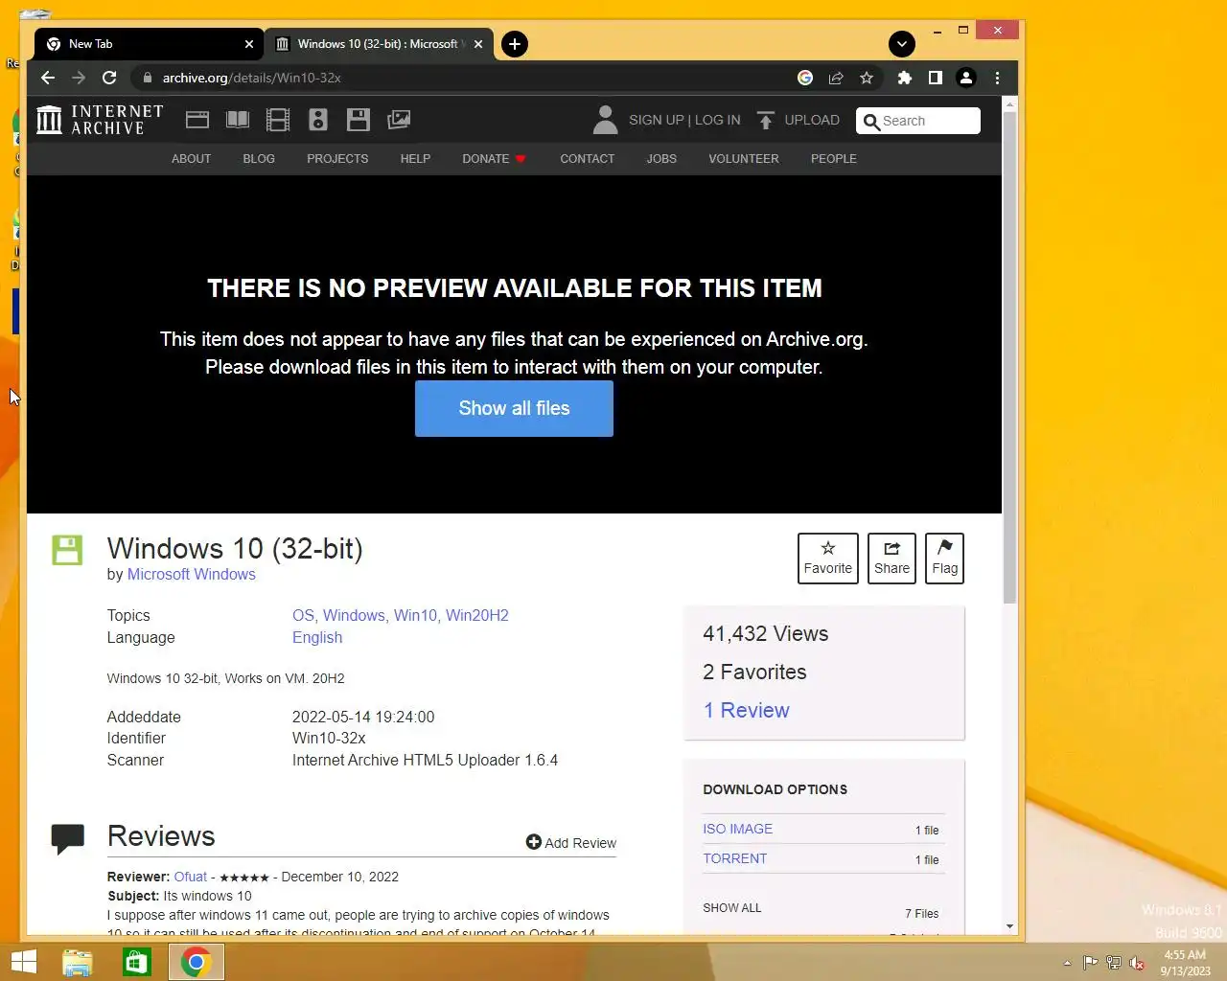
Task: Click the address bar URL
Action: click(x=251, y=78)
